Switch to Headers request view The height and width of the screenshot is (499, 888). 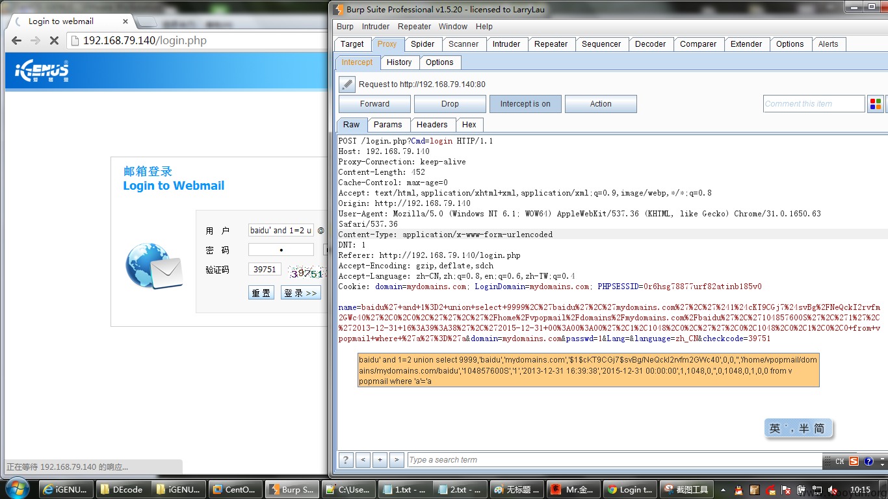point(432,125)
